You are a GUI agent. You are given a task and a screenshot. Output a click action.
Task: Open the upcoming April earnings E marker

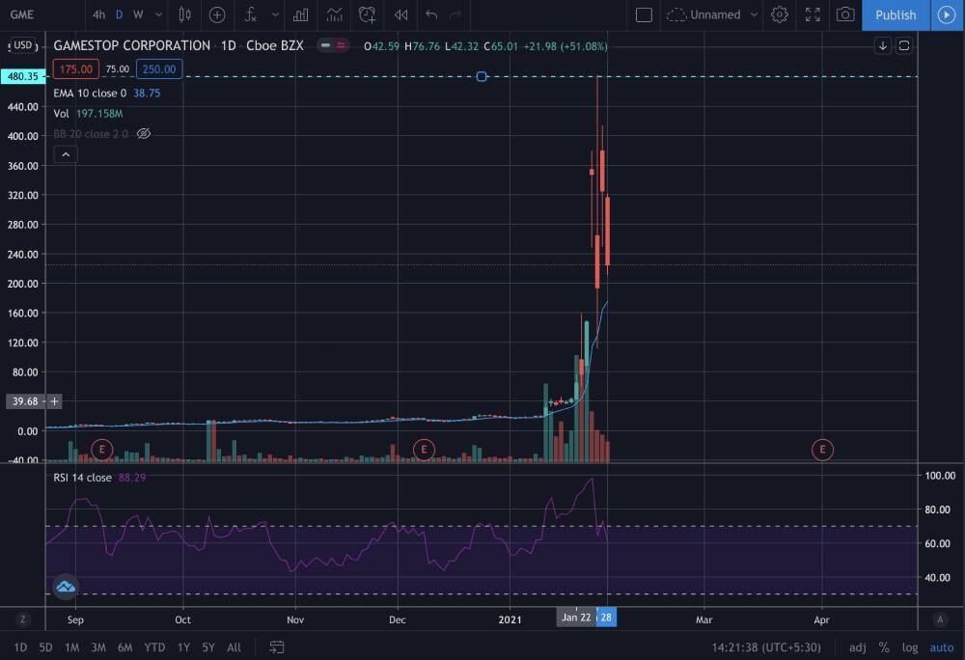tap(822, 450)
